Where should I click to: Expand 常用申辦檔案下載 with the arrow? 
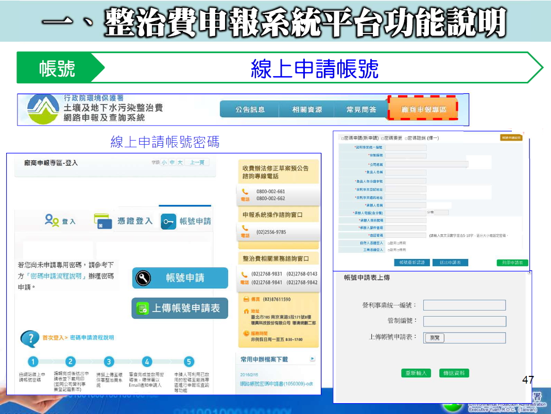click(x=312, y=359)
